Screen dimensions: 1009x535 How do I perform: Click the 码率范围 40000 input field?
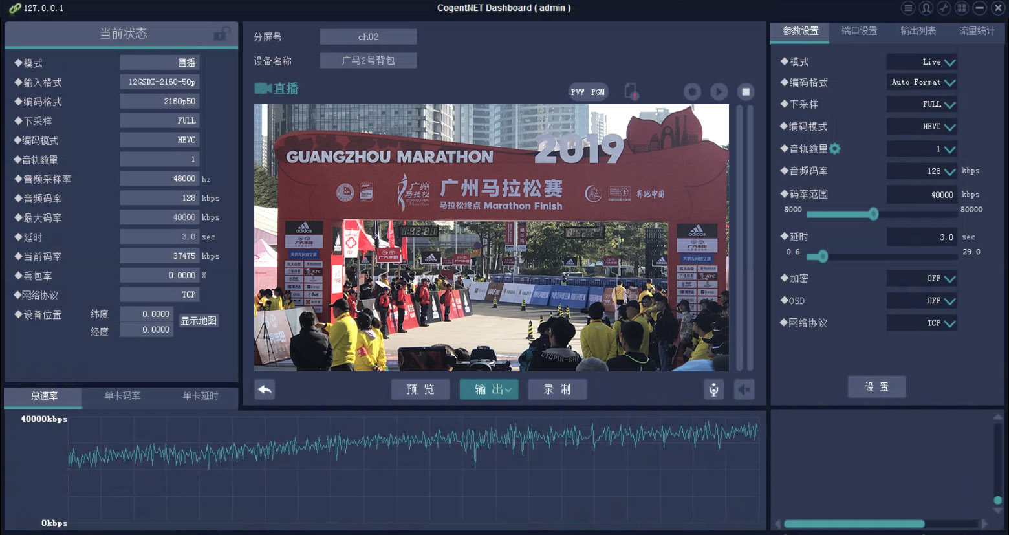tap(922, 195)
